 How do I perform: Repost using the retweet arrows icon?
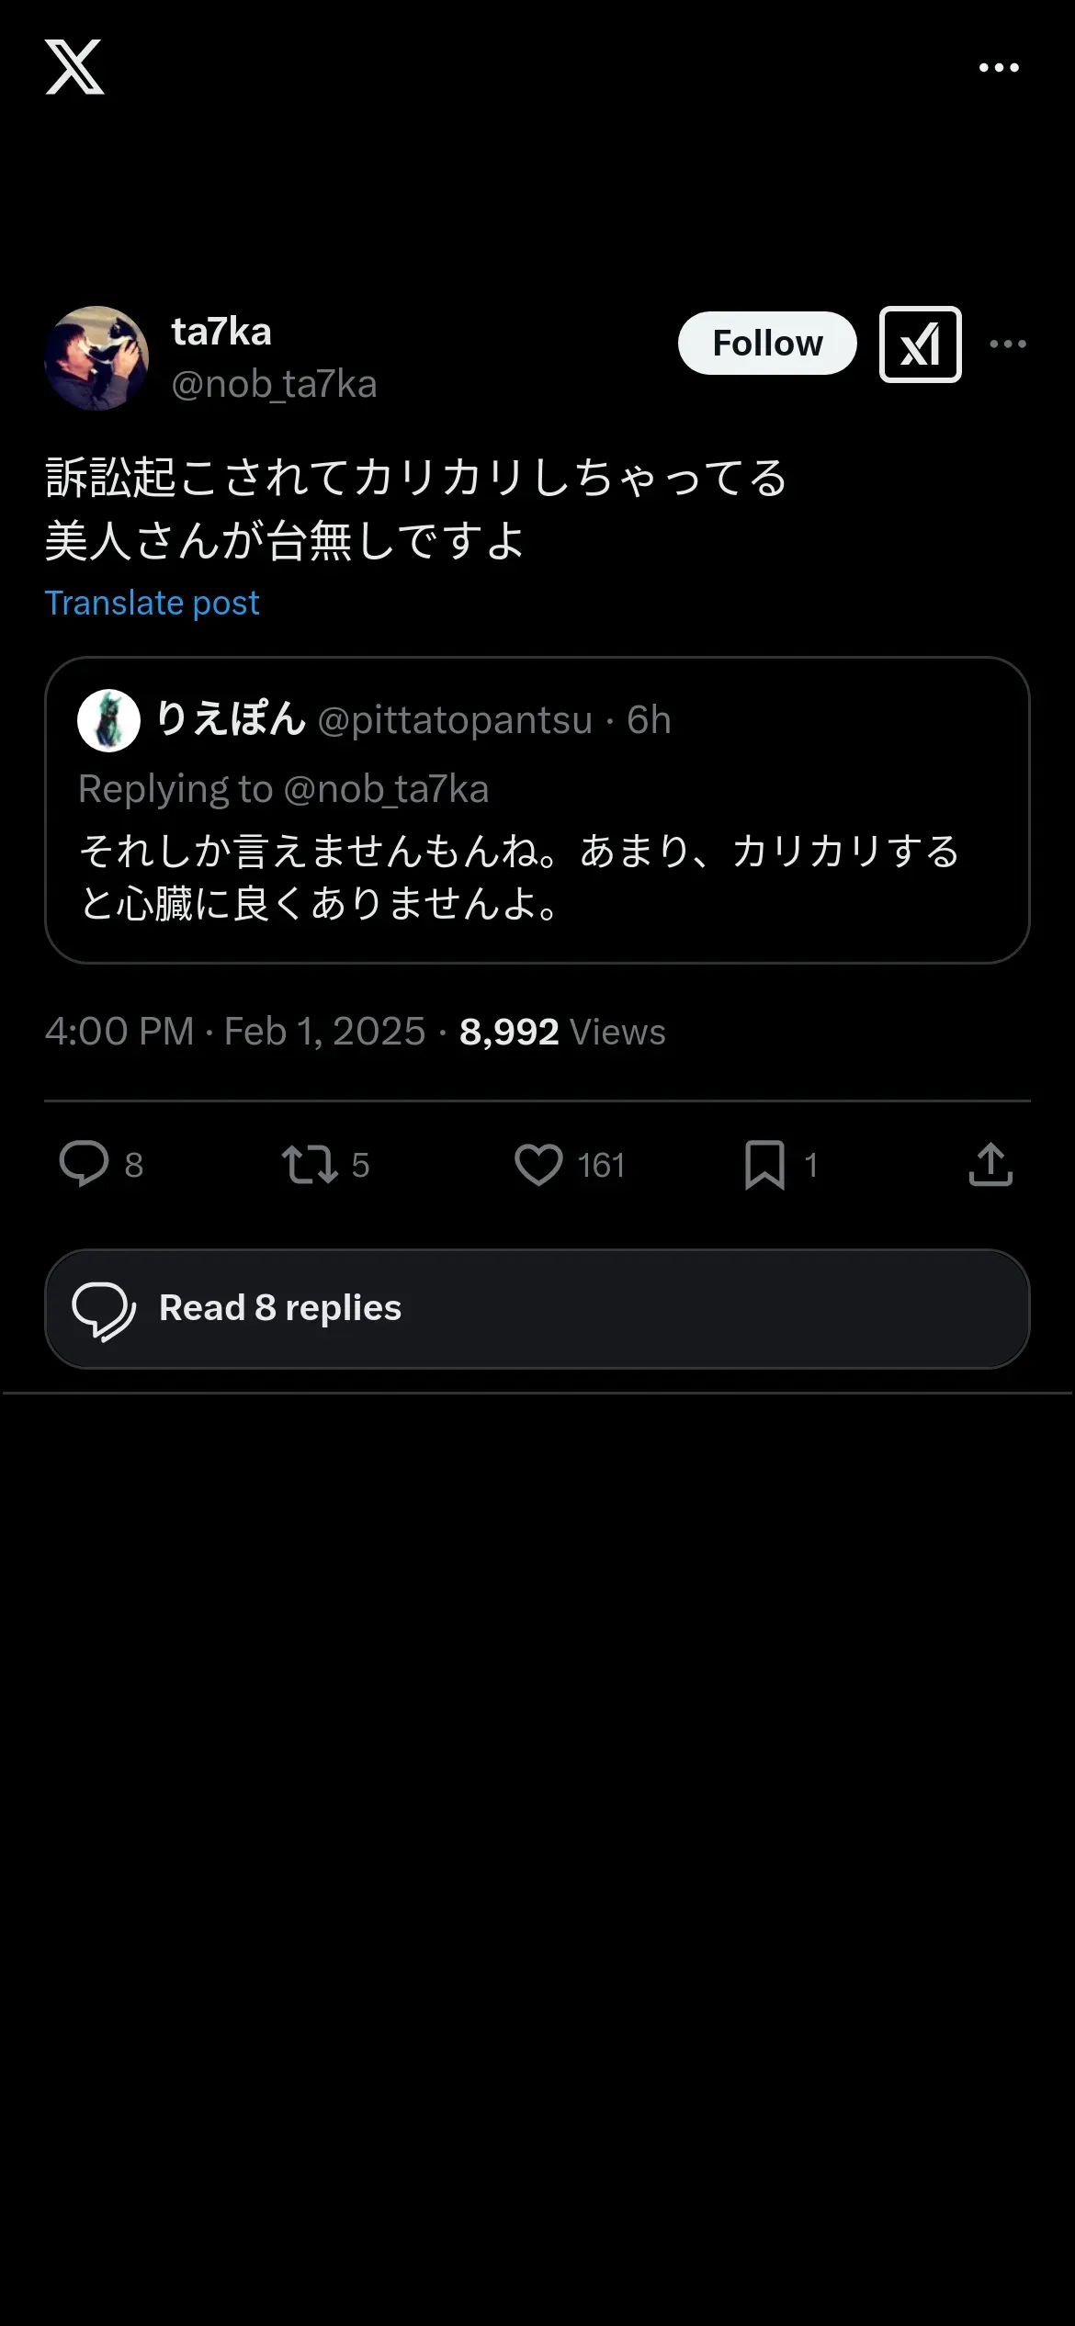pyautogui.click(x=309, y=1164)
